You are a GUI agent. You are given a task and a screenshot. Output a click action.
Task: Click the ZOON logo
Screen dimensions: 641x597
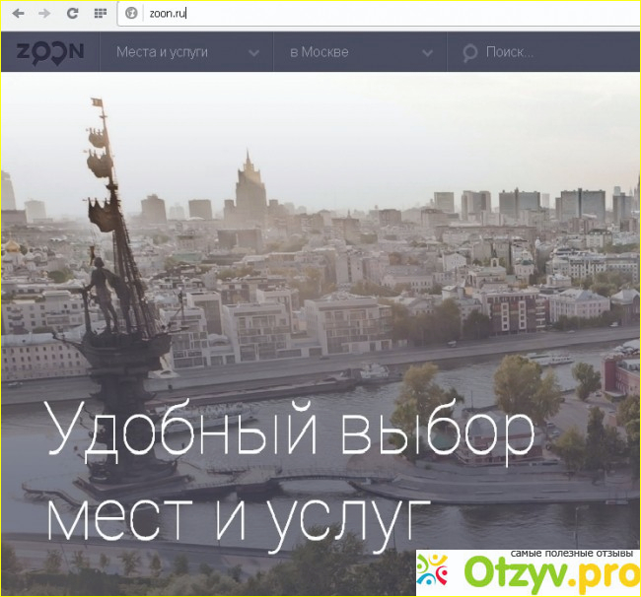pyautogui.click(x=49, y=52)
